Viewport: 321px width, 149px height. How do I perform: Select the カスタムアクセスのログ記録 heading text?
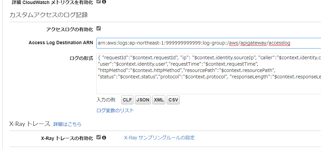pos(49,15)
